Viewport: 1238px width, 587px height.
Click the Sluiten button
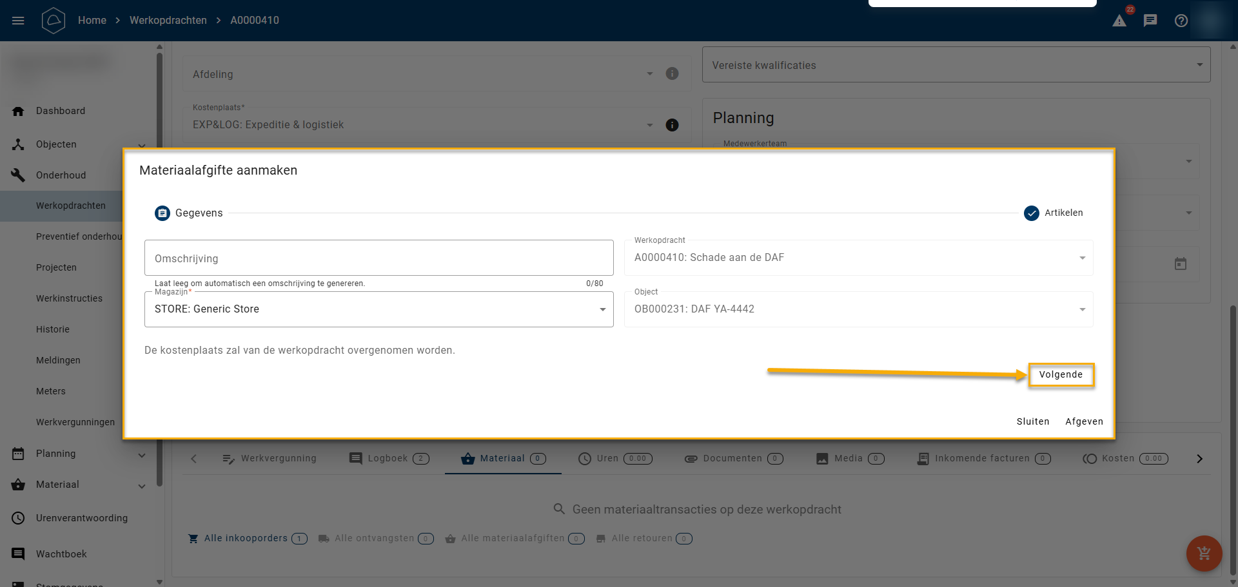(x=1032, y=421)
